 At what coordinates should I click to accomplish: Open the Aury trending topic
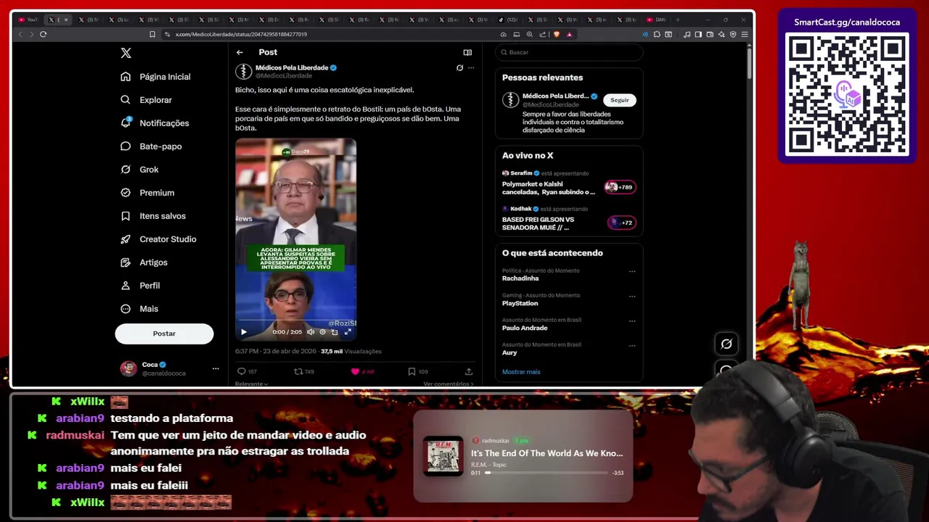[x=509, y=352]
